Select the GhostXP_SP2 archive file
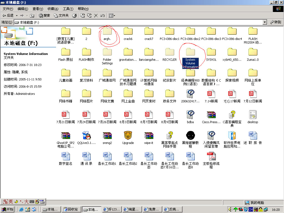Screen dimensions: 284x213 pos(65,136)
